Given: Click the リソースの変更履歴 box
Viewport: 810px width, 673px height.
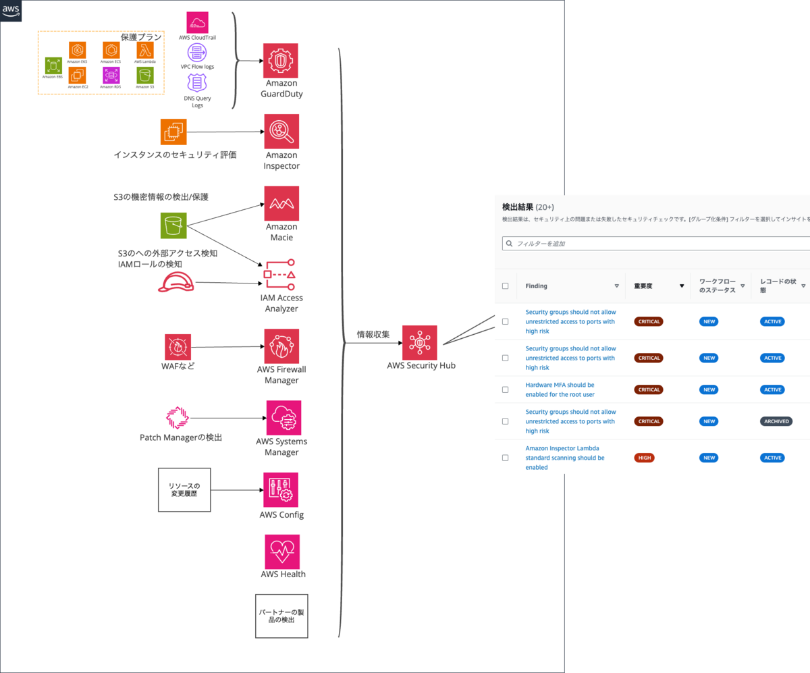Looking at the screenshot, I should (x=184, y=490).
